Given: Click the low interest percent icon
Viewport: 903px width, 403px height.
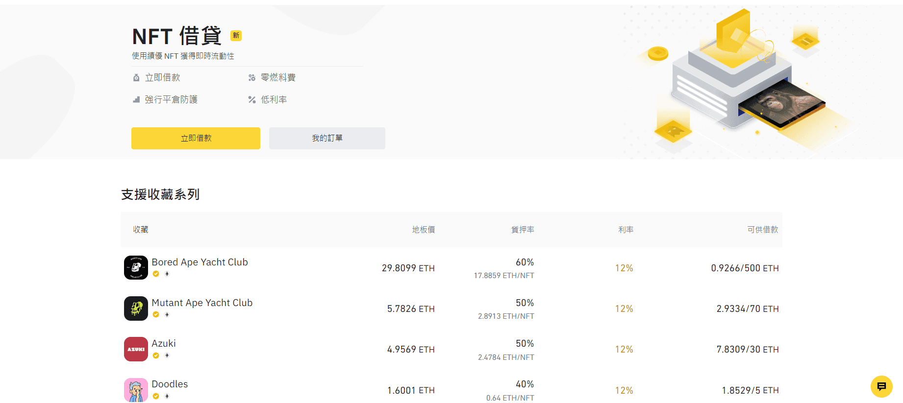Looking at the screenshot, I should click(252, 99).
